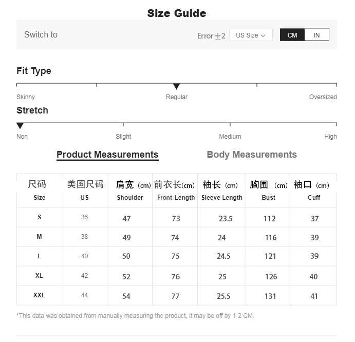
Task: Click the Oversized fit label
Action: click(323, 97)
